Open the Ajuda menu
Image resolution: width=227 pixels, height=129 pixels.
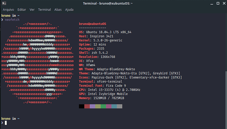pyautogui.click(x=69, y=10)
